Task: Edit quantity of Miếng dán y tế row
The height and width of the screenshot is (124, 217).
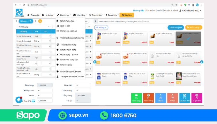Action: tap(46, 63)
